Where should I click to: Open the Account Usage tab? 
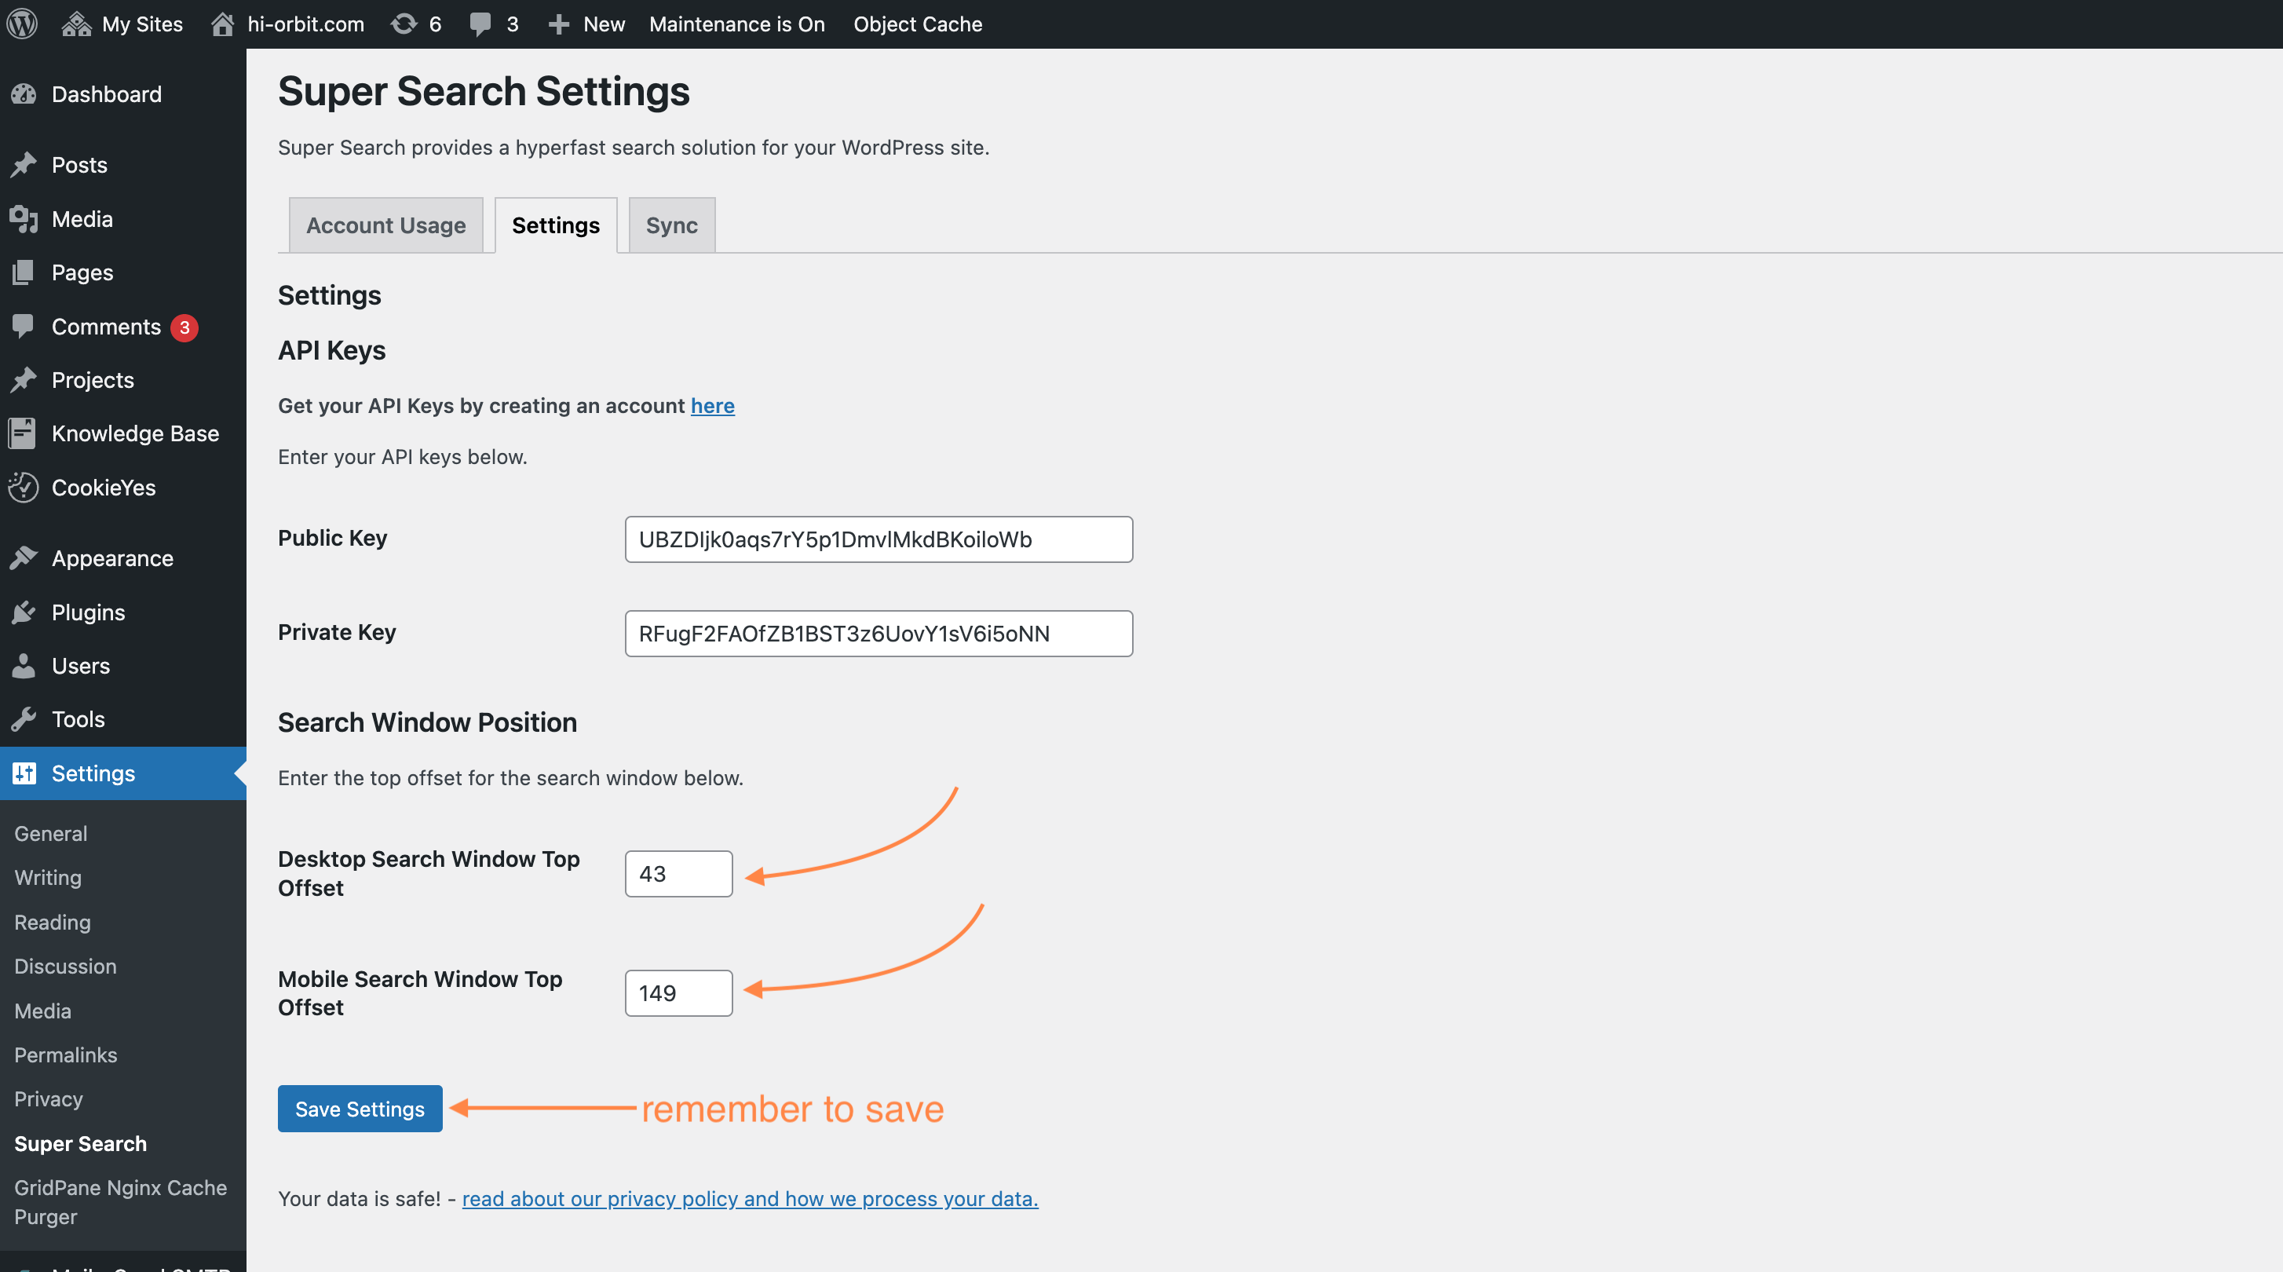point(385,225)
